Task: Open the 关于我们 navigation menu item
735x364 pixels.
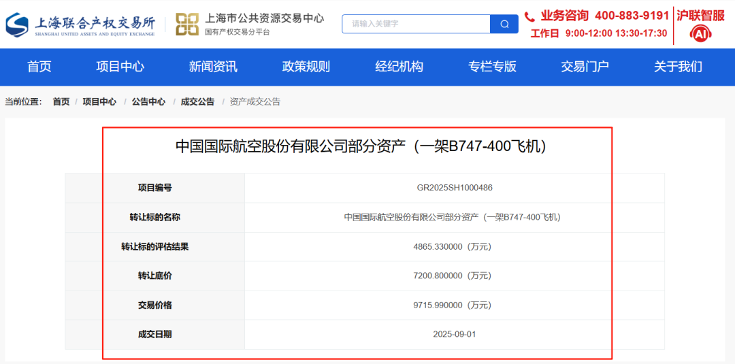Action: tap(679, 67)
